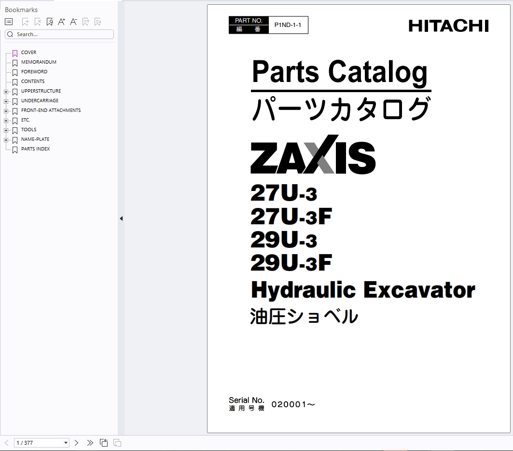Expand the FRONT-END ATTACHMENTS tree node
The height and width of the screenshot is (451, 513).
point(6,111)
